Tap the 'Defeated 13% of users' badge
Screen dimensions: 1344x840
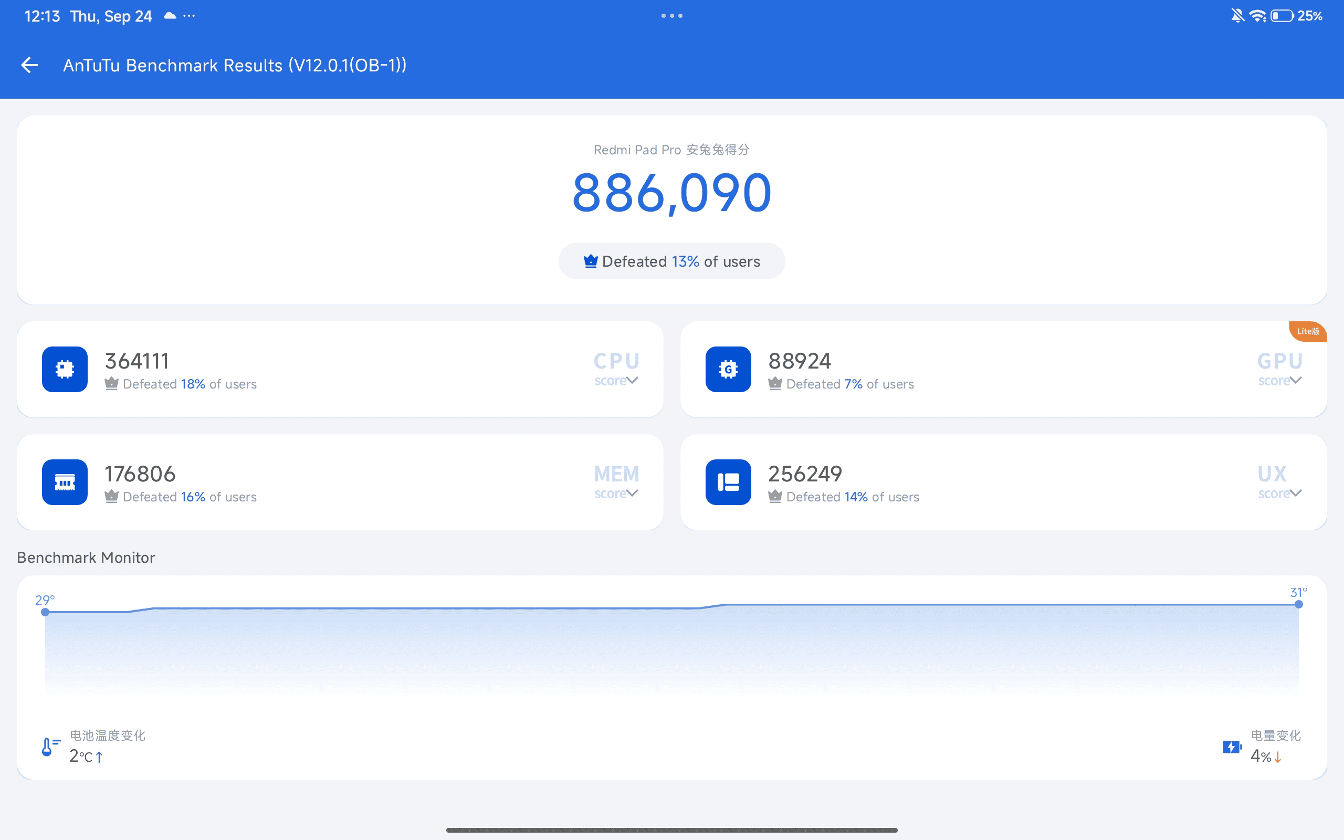tap(671, 261)
